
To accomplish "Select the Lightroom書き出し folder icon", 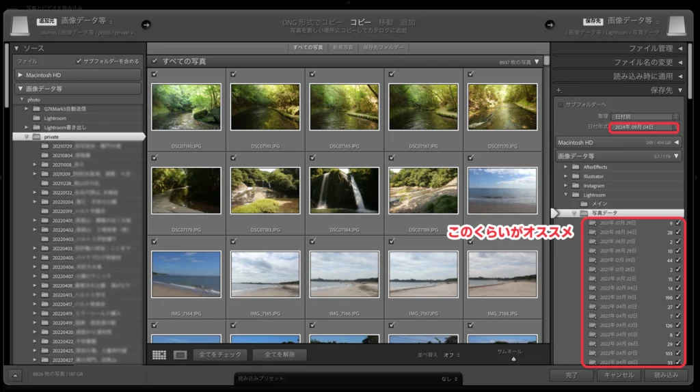I will [37, 127].
